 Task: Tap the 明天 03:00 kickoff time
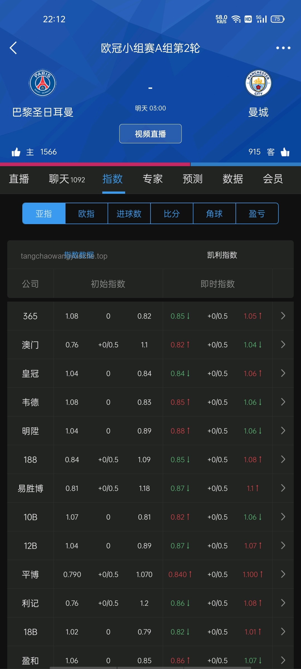(x=151, y=108)
